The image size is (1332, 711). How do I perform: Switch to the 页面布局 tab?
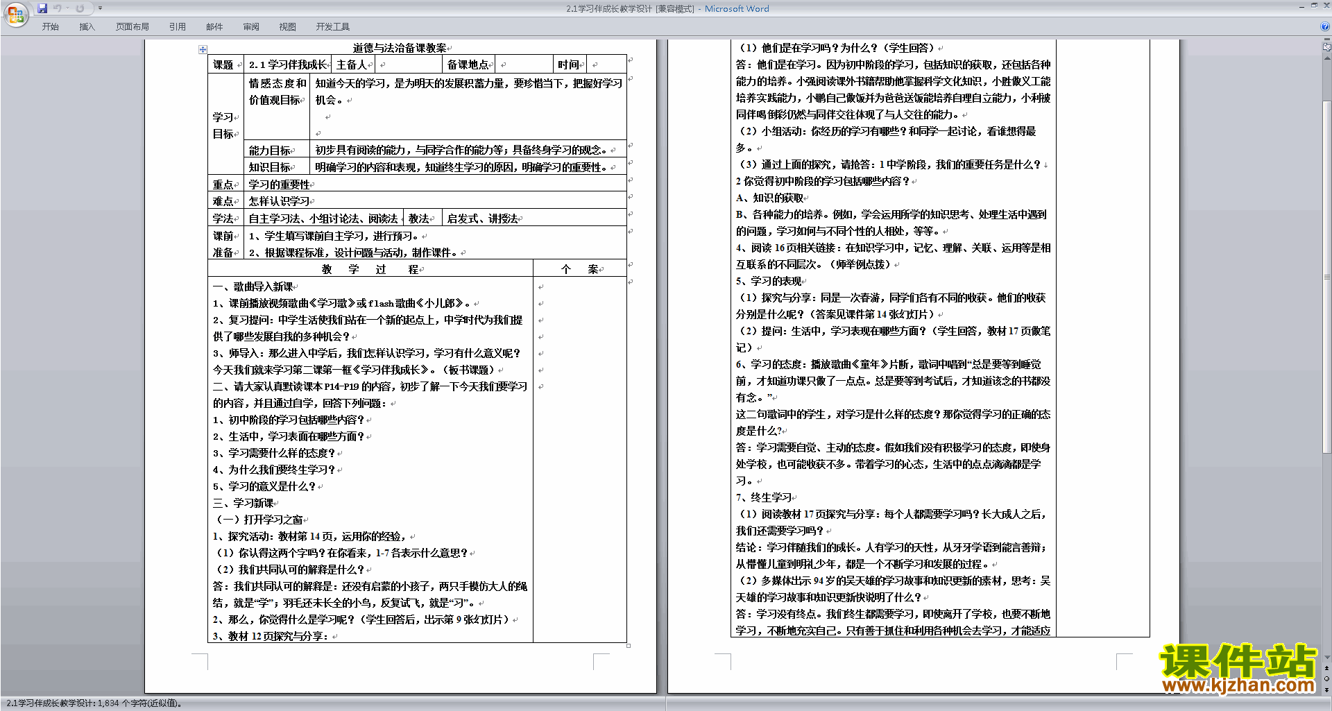(x=133, y=27)
